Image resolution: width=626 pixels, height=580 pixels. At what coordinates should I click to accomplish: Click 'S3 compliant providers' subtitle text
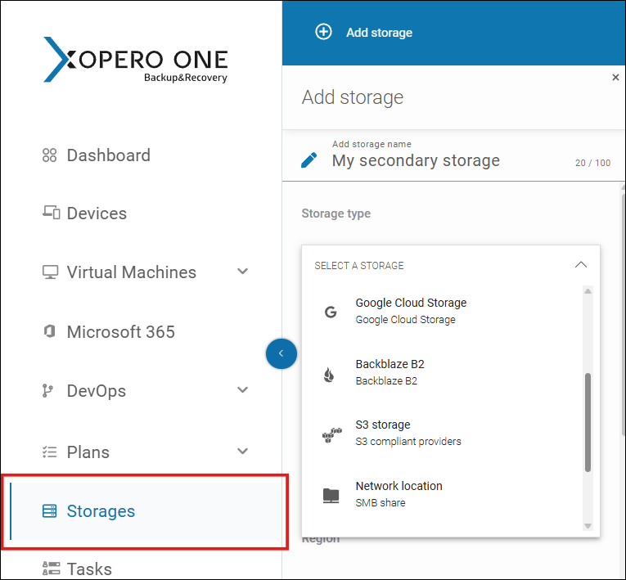[408, 442]
